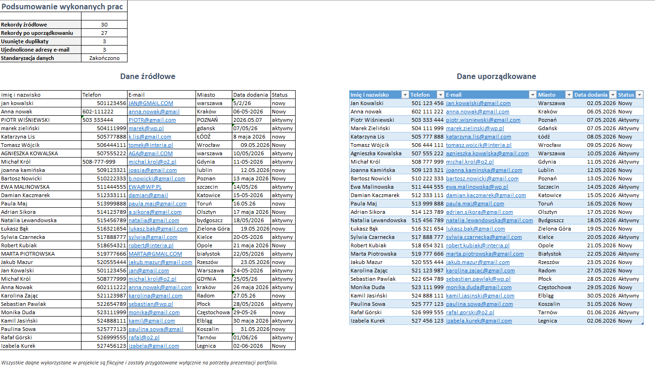Open the Data dodania filter dropdown
Image resolution: width=655 pixels, height=370 pixels.
(613, 95)
